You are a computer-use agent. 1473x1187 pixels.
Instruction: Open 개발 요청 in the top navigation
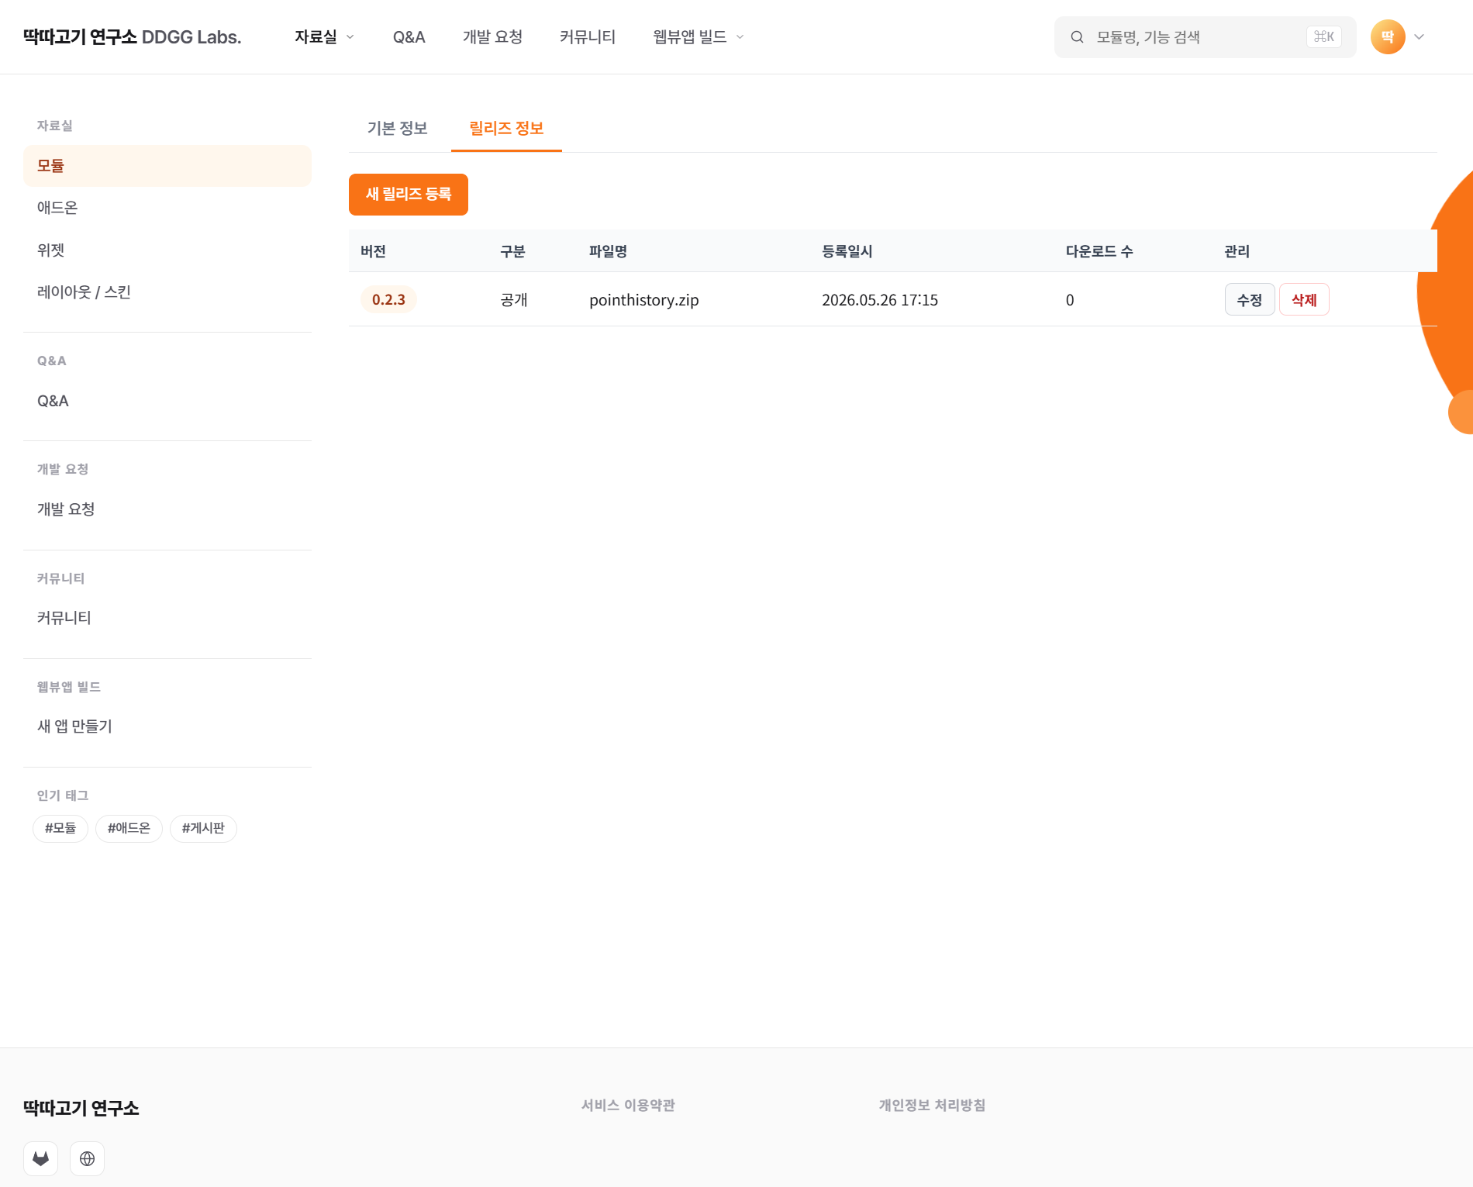tap(492, 37)
